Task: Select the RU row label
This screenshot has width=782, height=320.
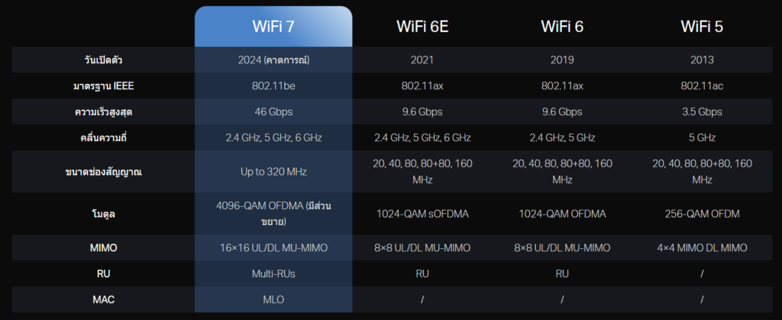Action: (x=103, y=273)
